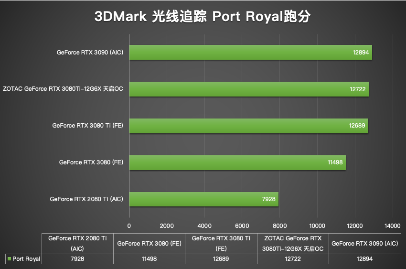
Task: Click the 6000 axis tick label
Action: click(x=242, y=226)
